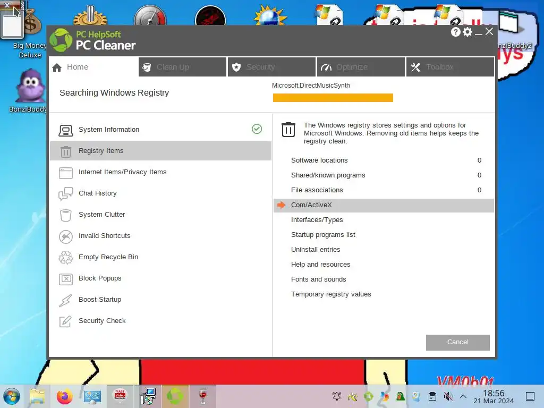Select Invalid Shortcuts in the scan list

pyautogui.click(x=160, y=235)
